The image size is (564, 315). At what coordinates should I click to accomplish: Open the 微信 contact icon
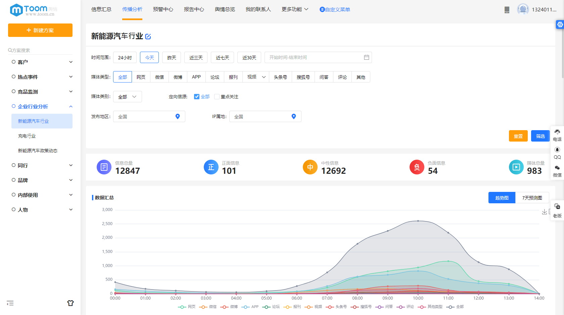(x=557, y=168)
